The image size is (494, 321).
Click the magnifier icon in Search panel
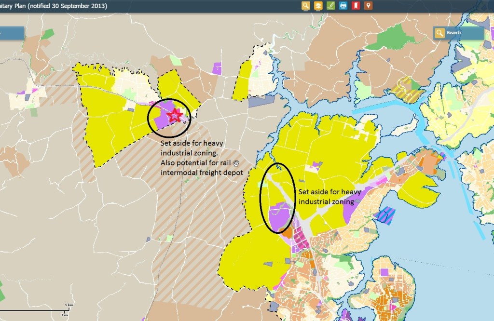tap(439, 33)
